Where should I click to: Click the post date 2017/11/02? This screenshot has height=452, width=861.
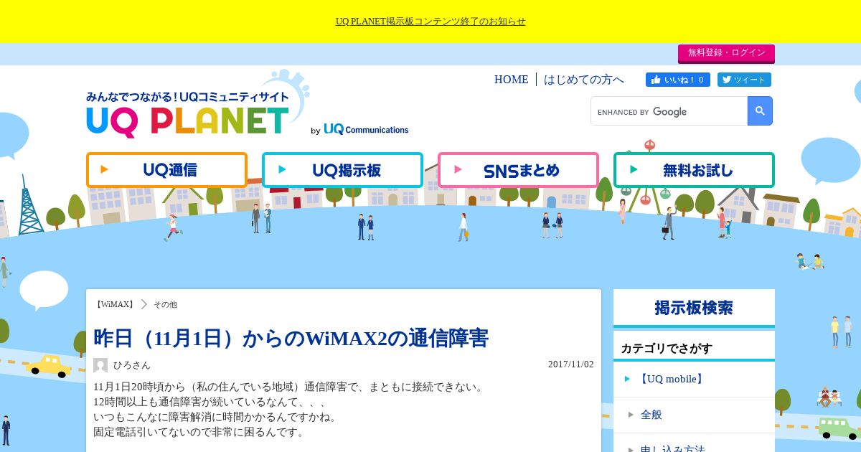tap(571, 364)
